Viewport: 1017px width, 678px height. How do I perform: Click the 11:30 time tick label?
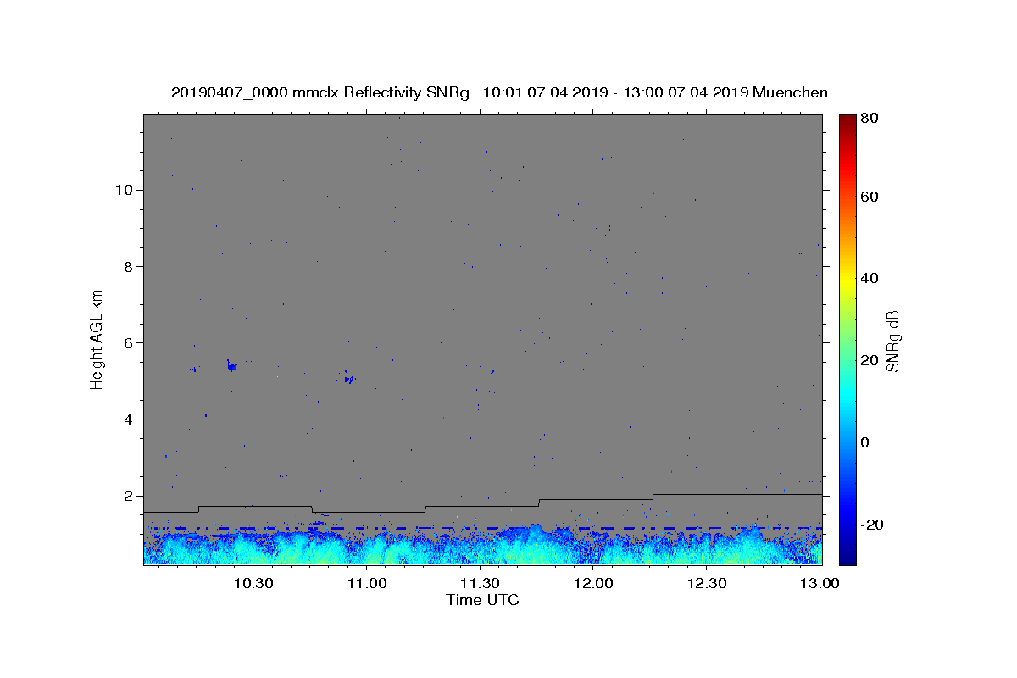coord(480,584)
